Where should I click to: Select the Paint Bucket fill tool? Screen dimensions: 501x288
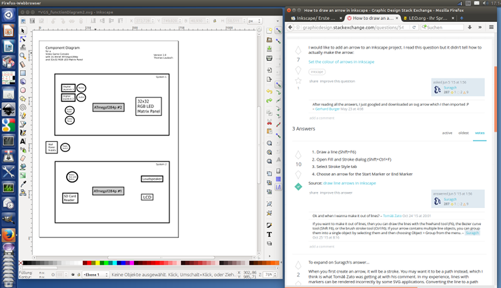pyautogui.click(x=23, y=167)
